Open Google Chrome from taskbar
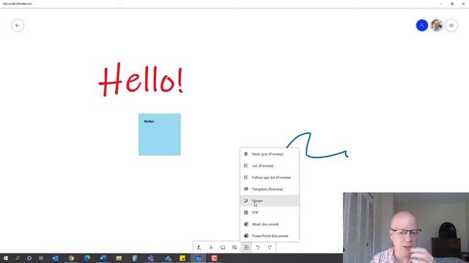This screenshot has width=469, height=263. pos(71,258)
